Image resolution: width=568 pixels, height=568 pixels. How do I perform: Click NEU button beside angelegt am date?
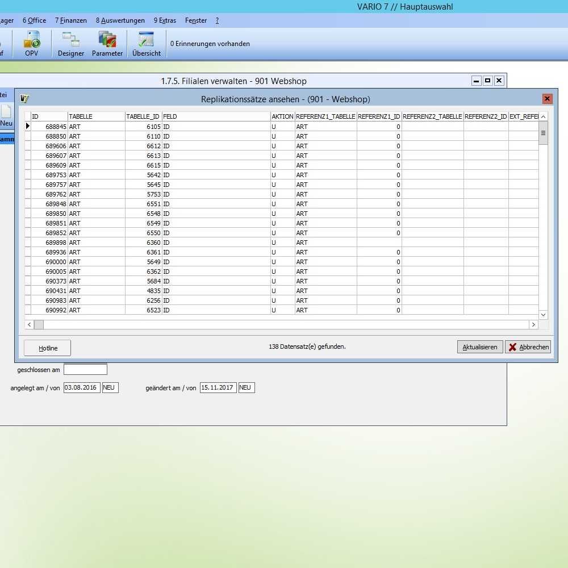click(110, 387)
